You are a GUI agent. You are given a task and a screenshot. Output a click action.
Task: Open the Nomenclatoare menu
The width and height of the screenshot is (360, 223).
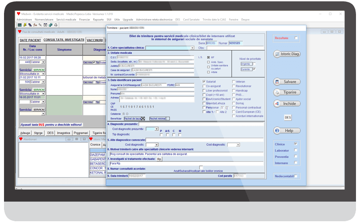coord(44,20)
